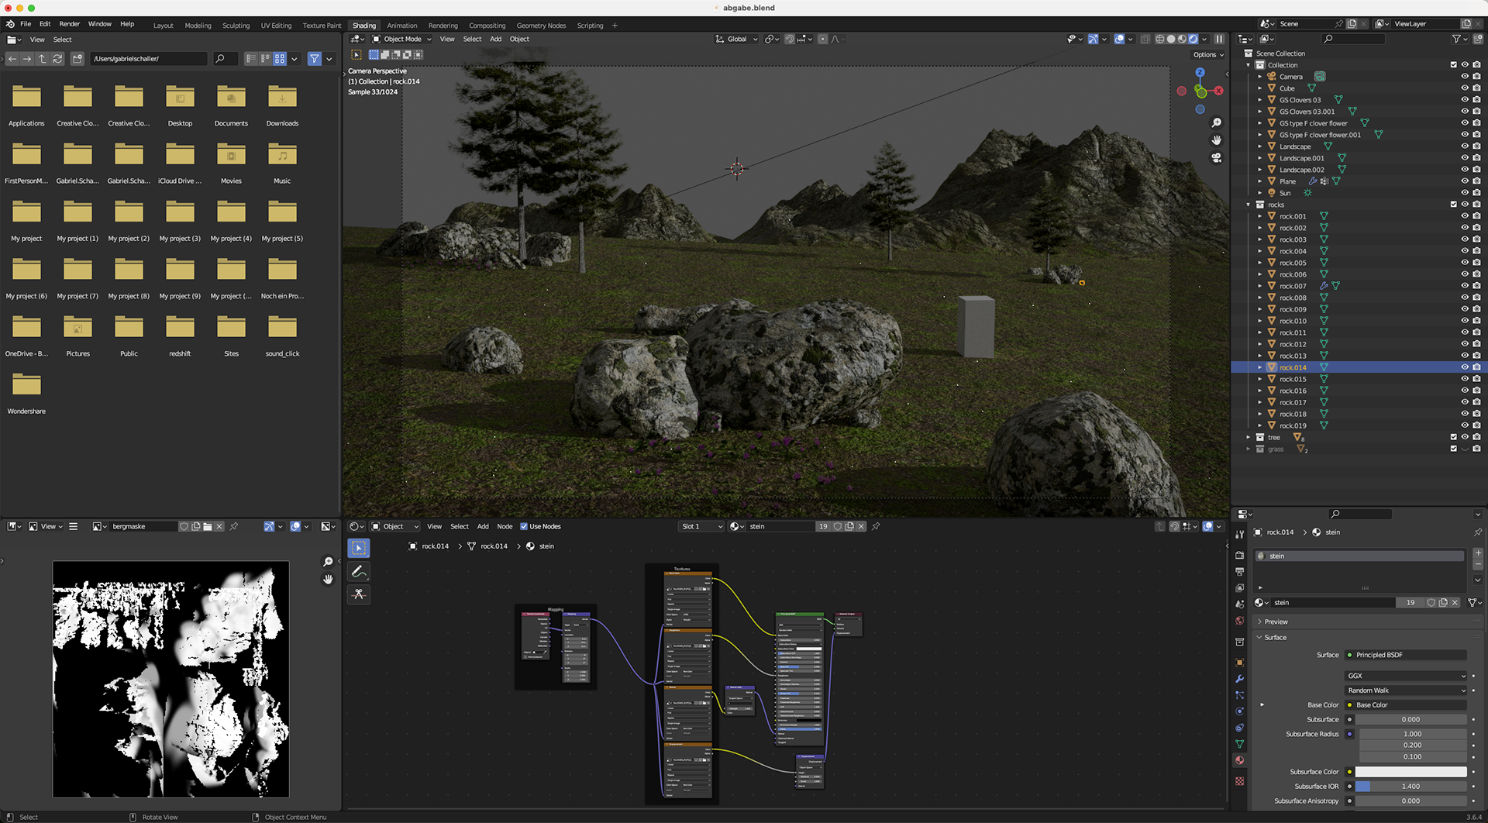Collapse the rocks collection in outliner
The width and height of the screenshot is (1488, 823).
coord(1249,205)
